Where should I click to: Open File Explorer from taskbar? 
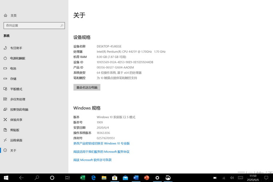click(104, 178)
